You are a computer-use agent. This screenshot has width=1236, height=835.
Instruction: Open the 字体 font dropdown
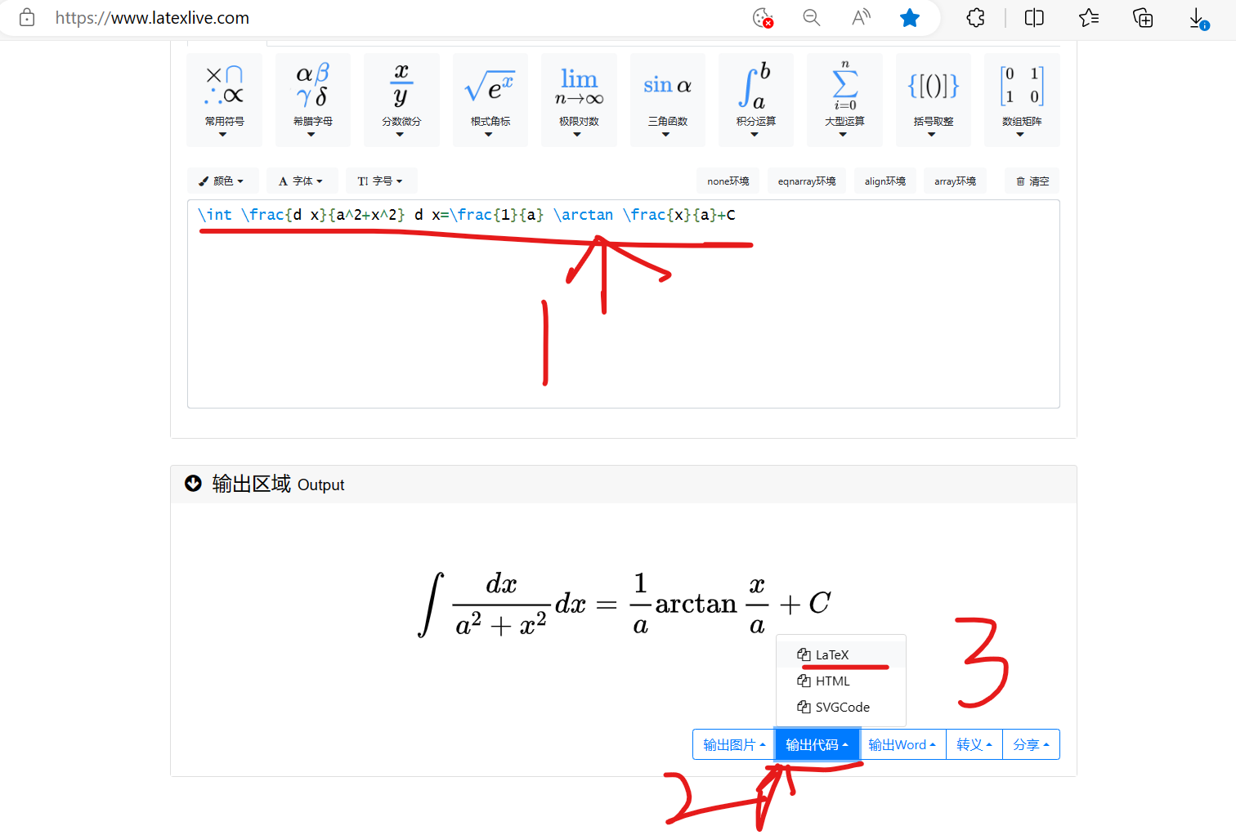(302, 181)
